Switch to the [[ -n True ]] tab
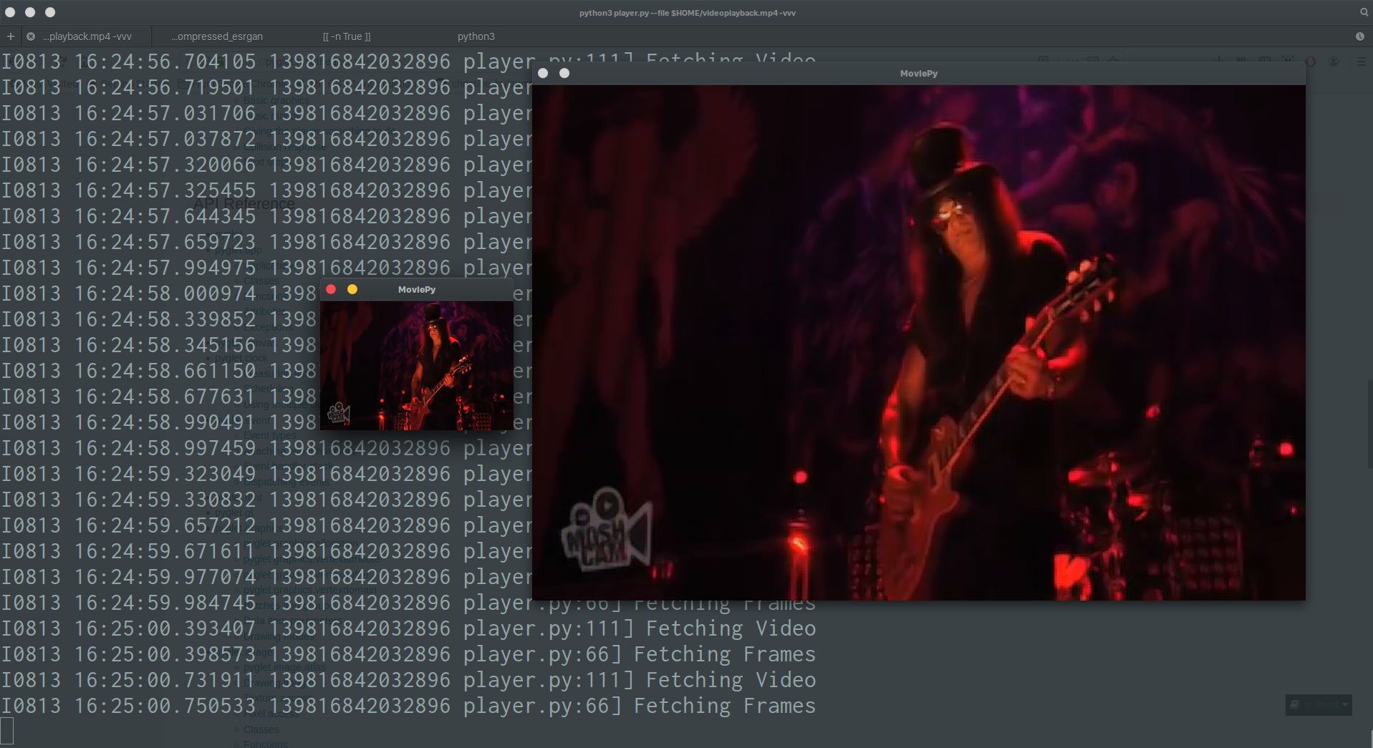1373x748 pixels. point(347,37)
